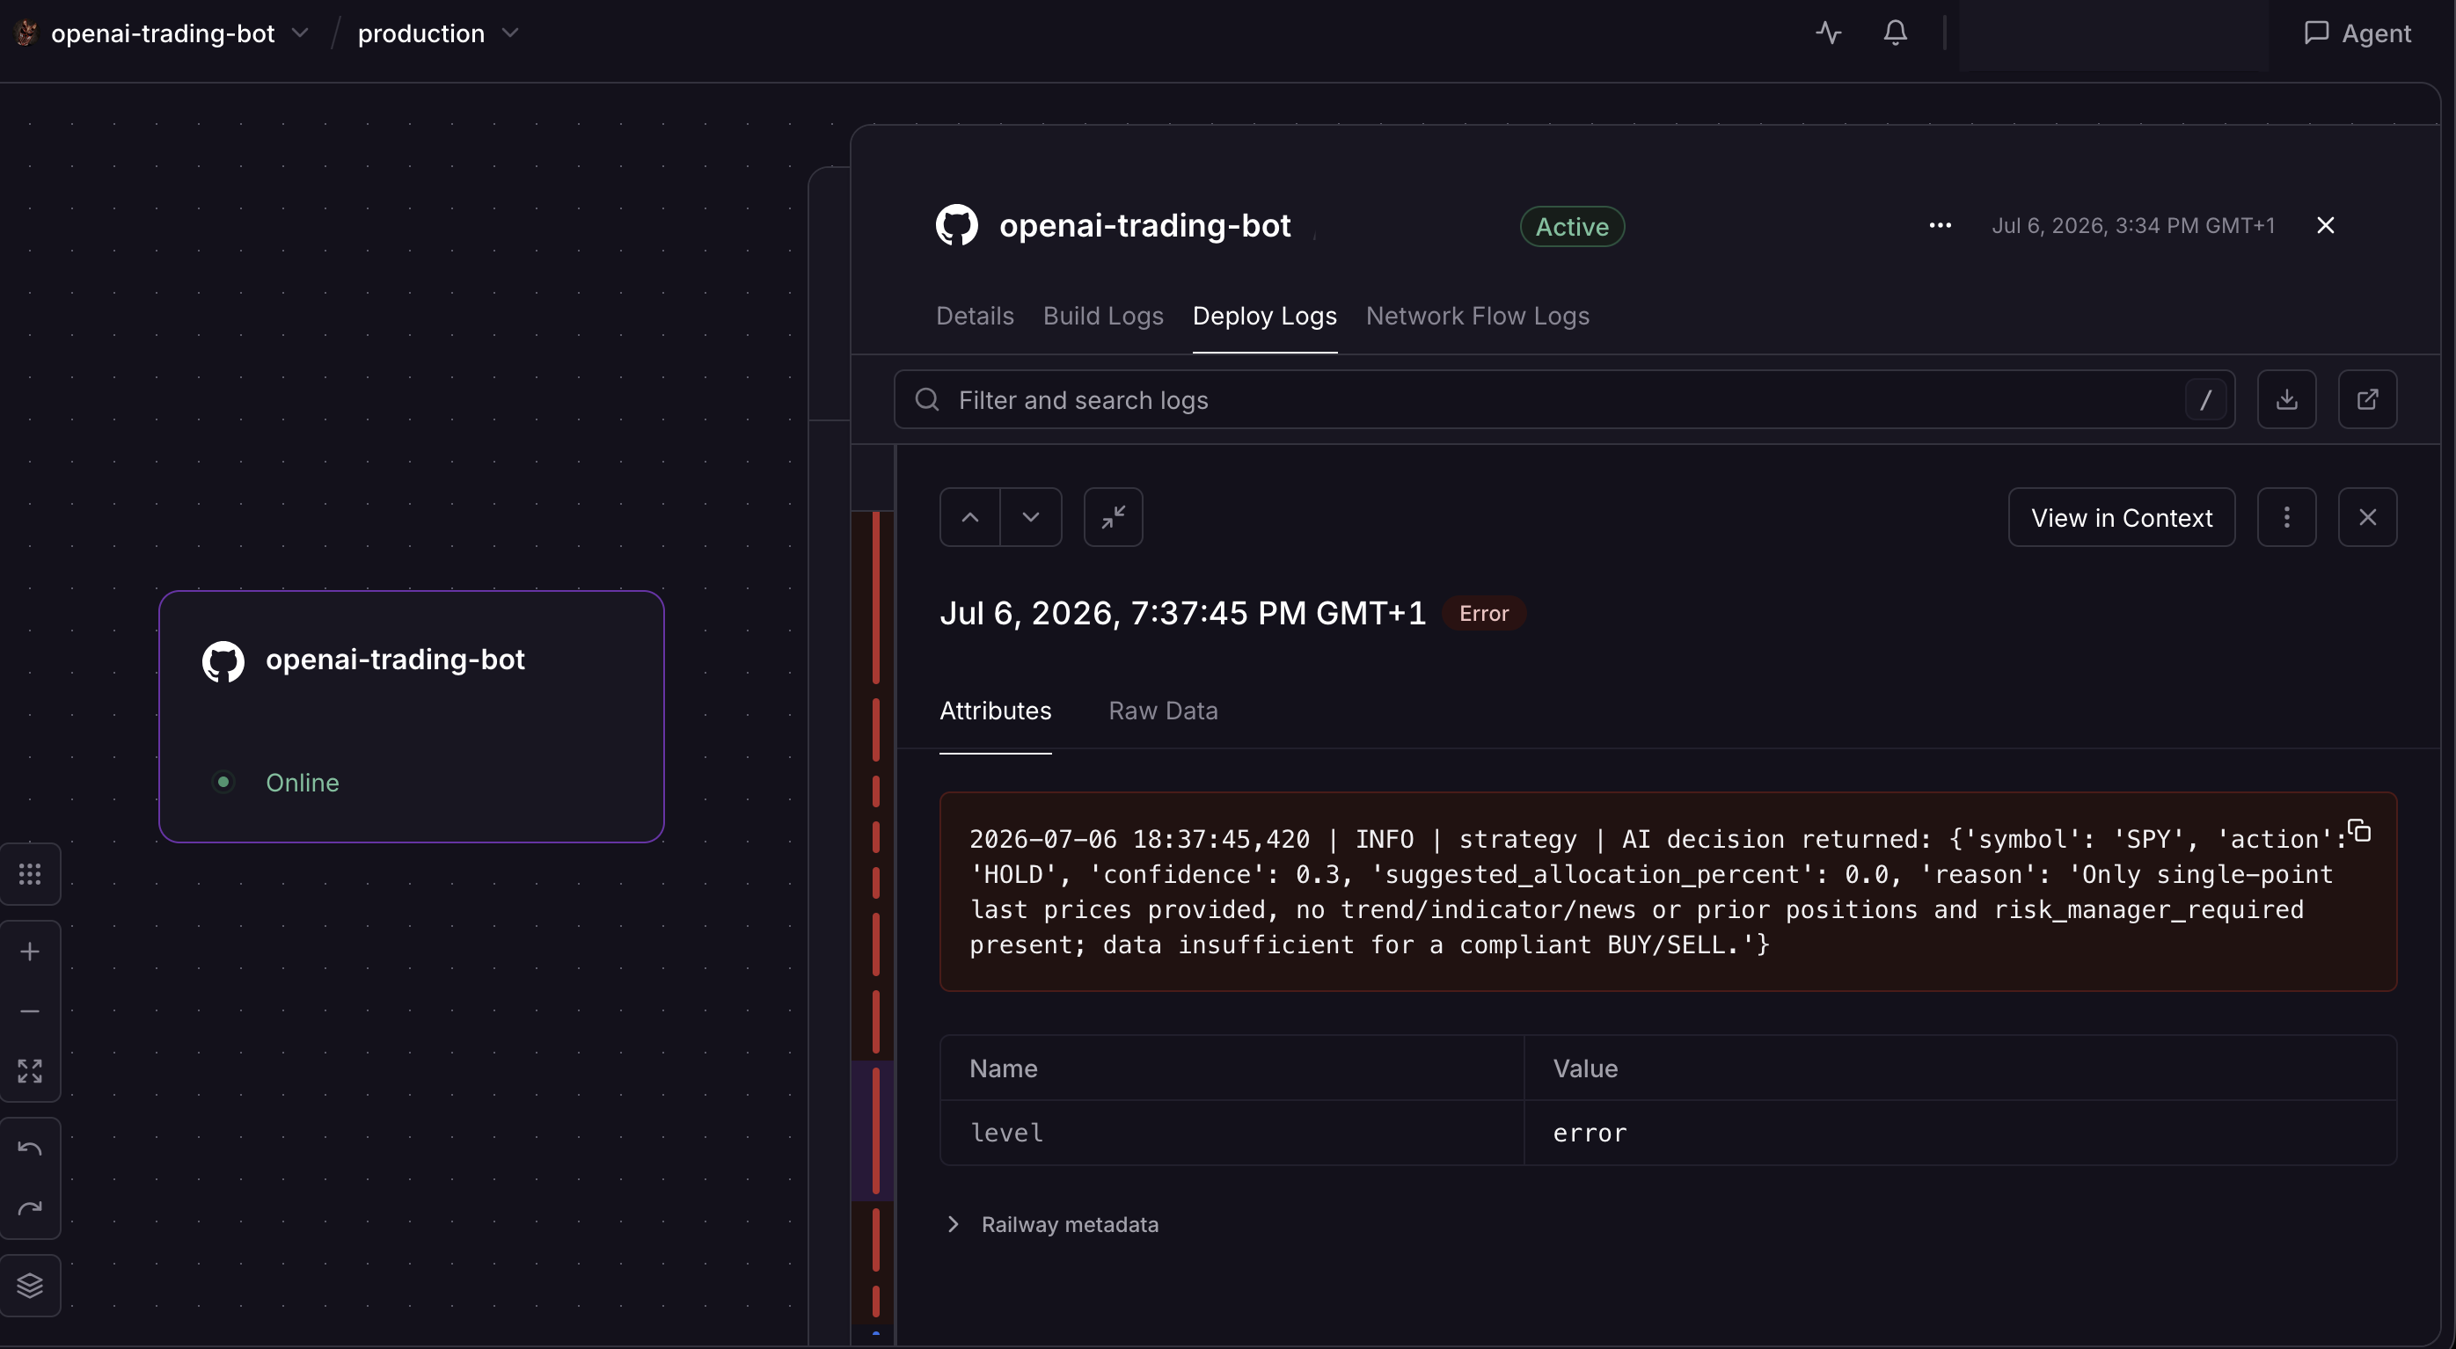2456x1349 pixels.
Task: Toggle the canvas grid dots icon
Action: [x=30, y=874]
